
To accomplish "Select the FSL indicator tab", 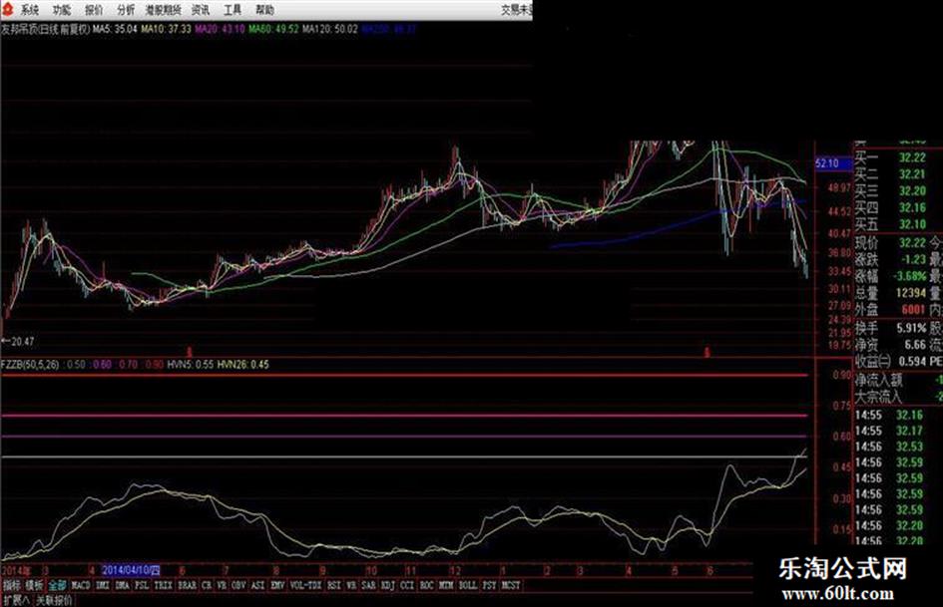I will coord(142,585).
